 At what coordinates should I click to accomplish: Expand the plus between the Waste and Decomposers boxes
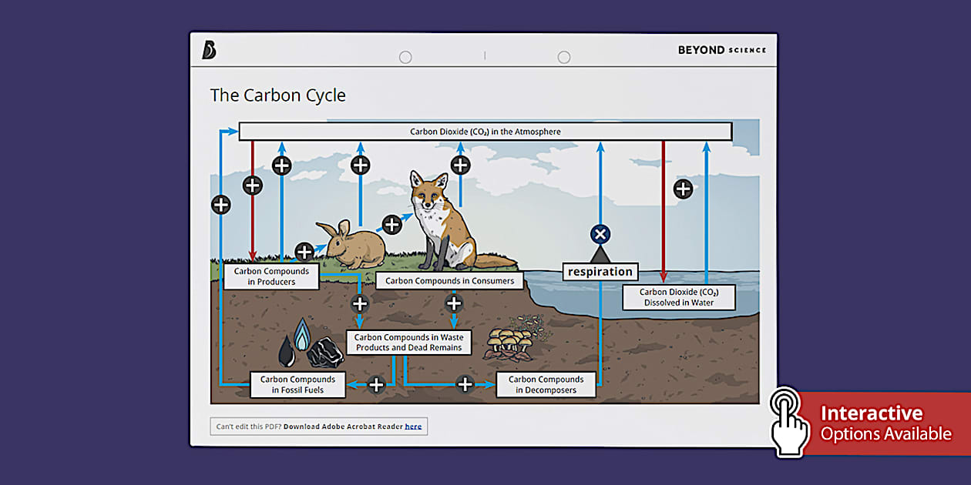point(465,385)
